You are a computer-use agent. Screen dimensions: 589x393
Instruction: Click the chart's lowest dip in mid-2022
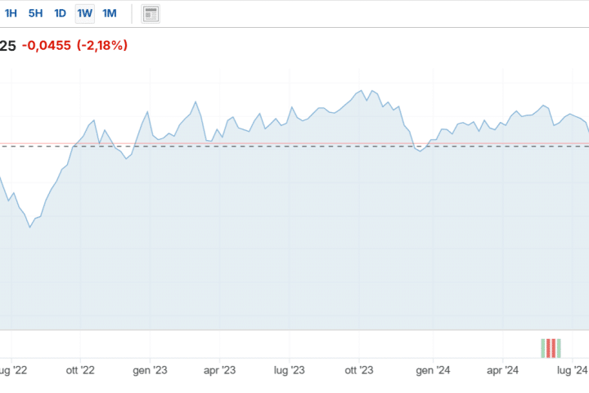30,227
